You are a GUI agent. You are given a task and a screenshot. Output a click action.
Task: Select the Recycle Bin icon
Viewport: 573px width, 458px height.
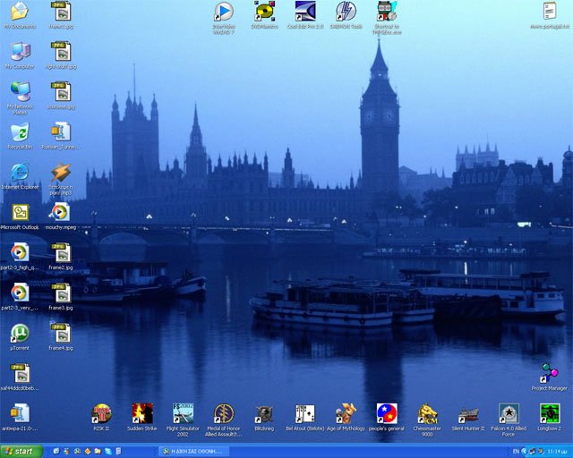(x=20, y=131)
